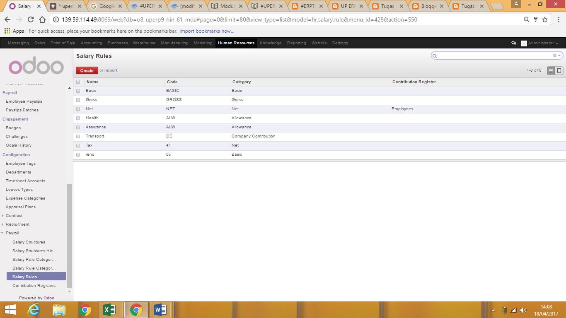The image size is (566, 318).
Task: Tick the checkbox for Assurance rule
Action: (78, 128)
